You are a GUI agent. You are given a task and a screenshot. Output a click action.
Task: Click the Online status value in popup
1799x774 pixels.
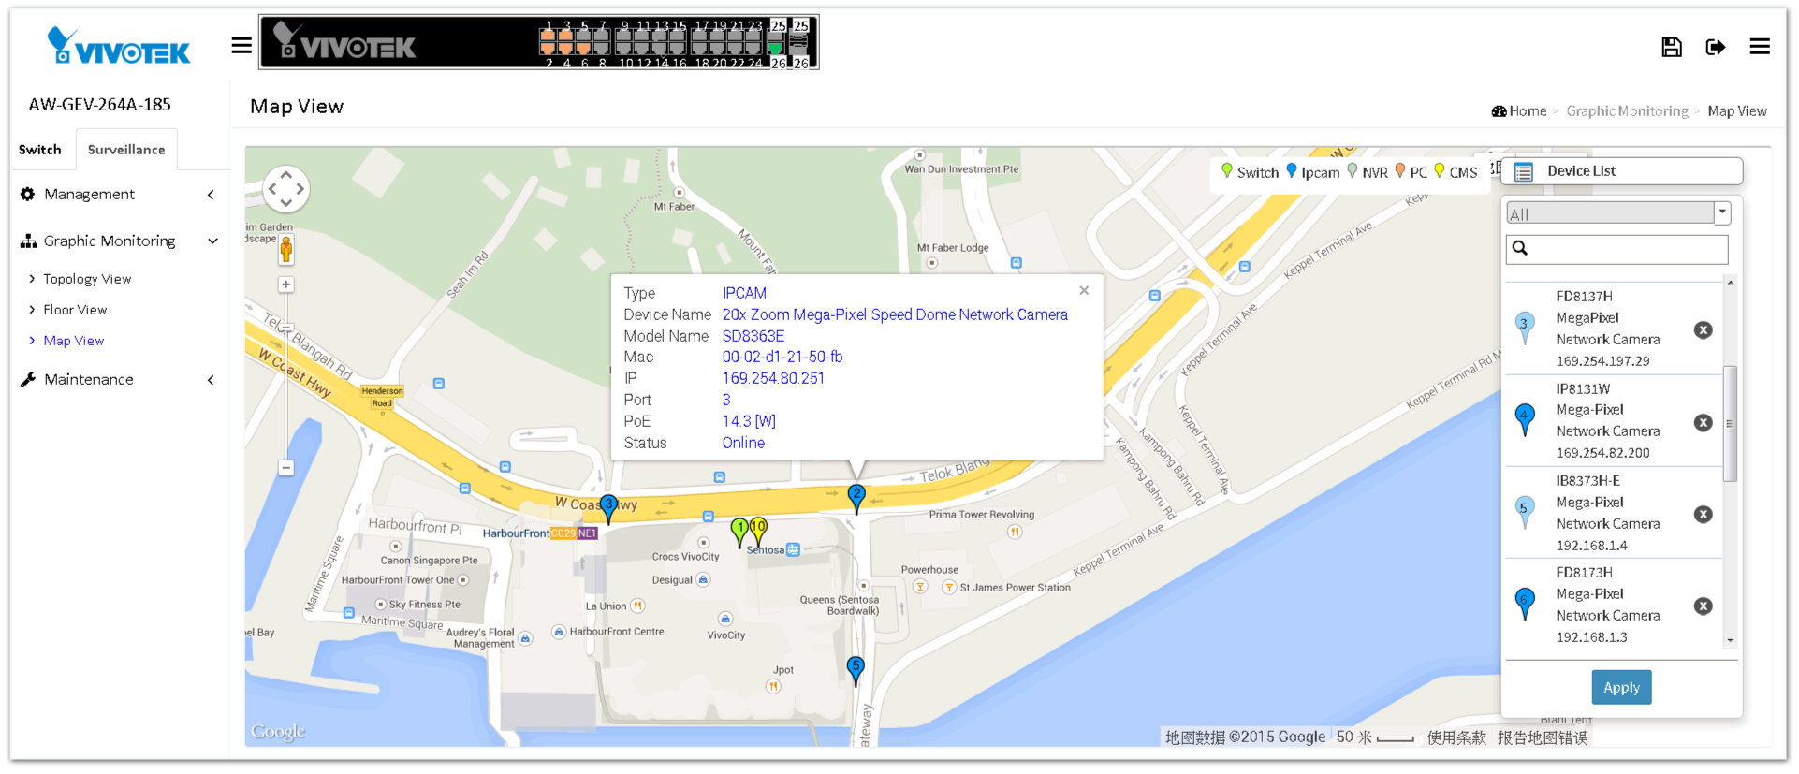pos(743,443)
